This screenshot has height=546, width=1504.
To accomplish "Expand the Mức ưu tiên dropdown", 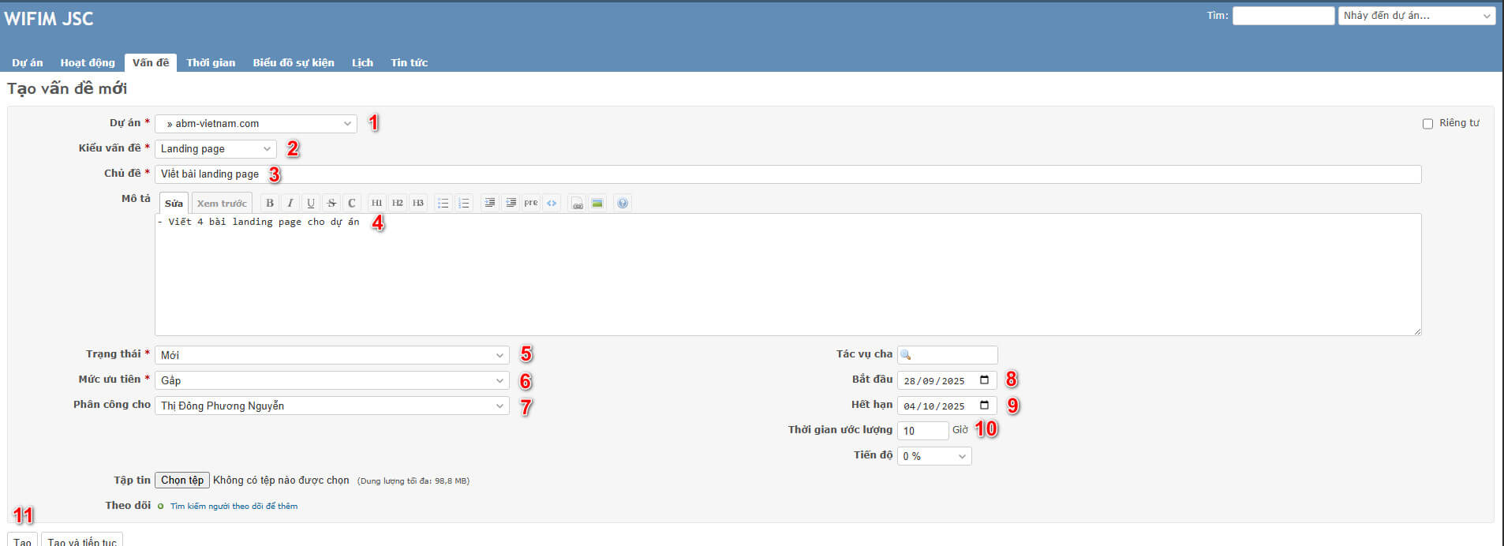I will tap(331, 381).
